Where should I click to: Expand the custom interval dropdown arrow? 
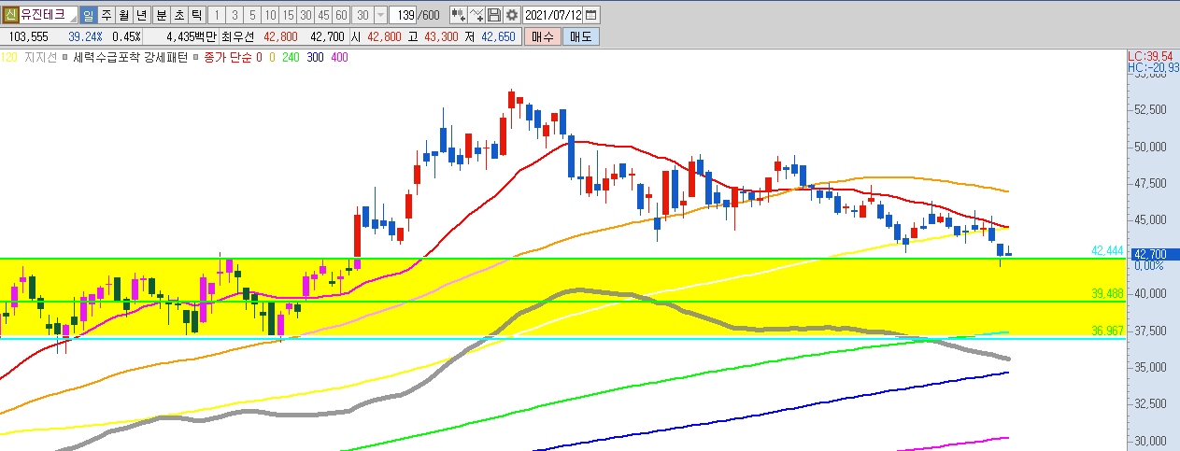pos(380,15)
